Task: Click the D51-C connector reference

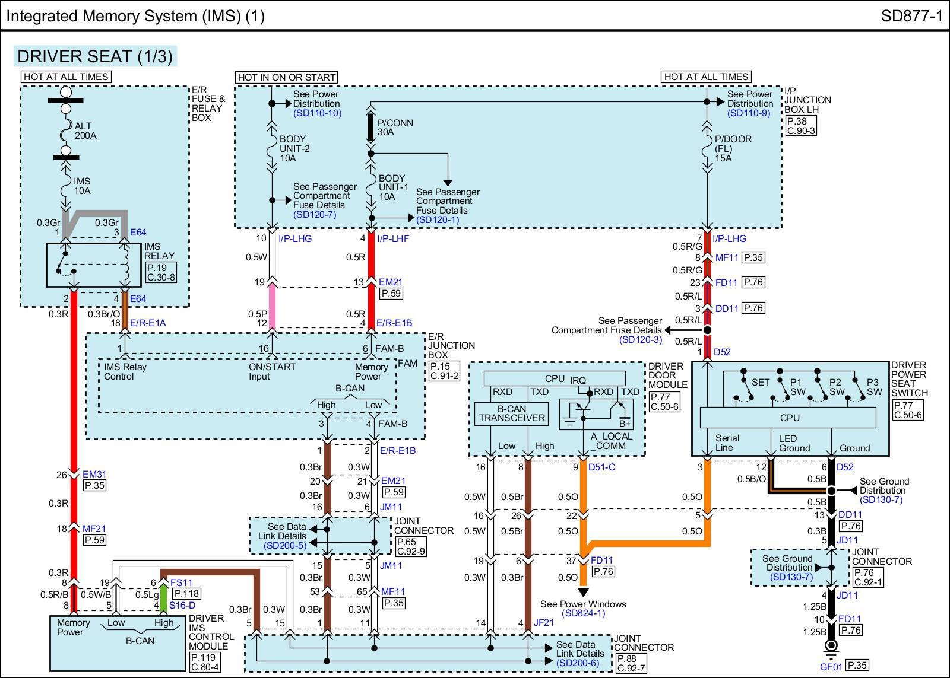Action: [601, 467]
